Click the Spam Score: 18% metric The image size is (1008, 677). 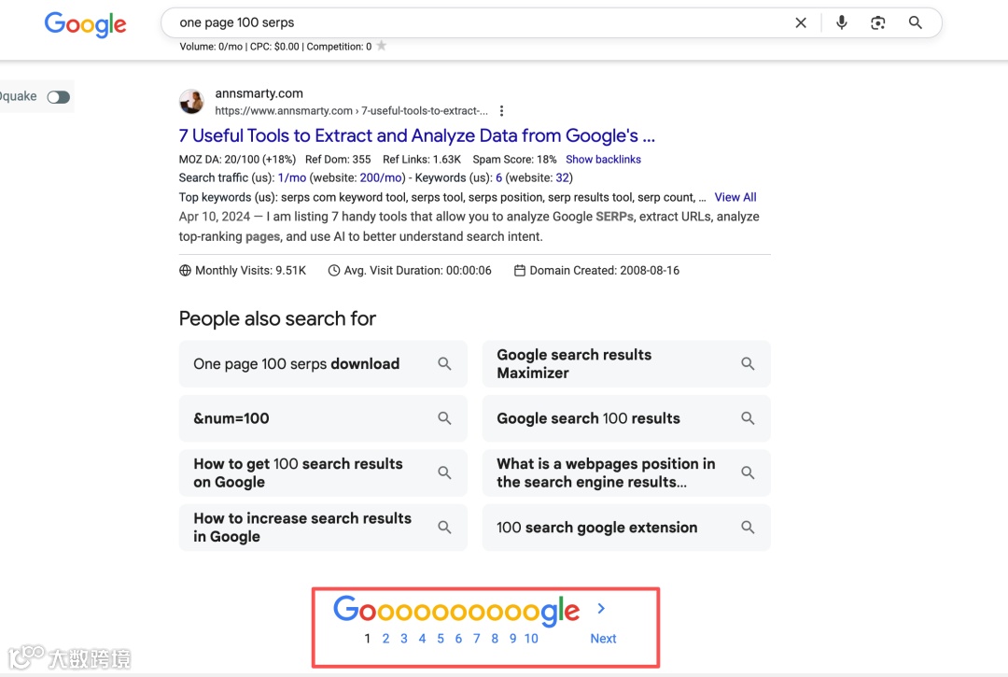(514, 160)
